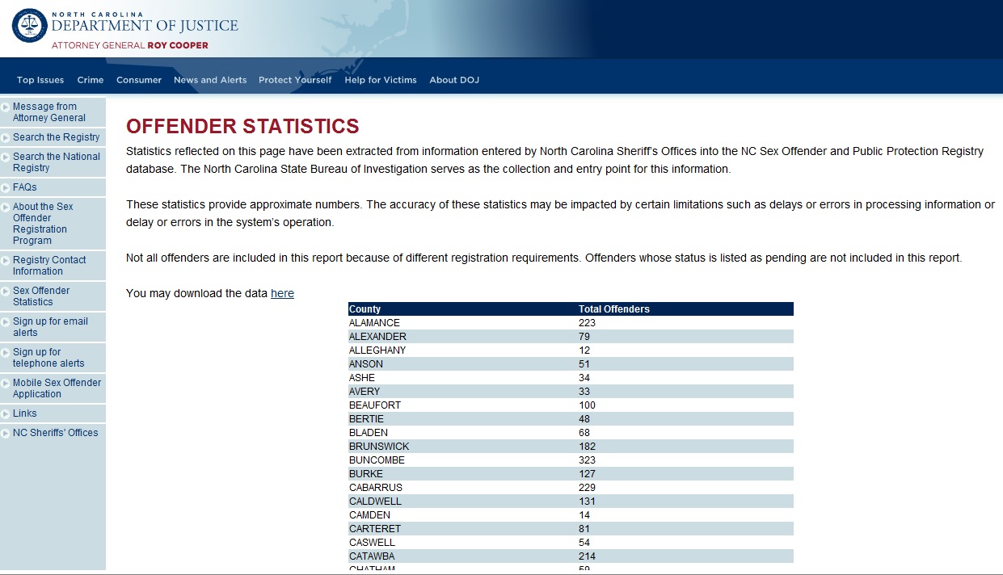1003x575 pixels.
Task: Click arrow icon beside NC Sheriffs' Offices
Action: 6,433
